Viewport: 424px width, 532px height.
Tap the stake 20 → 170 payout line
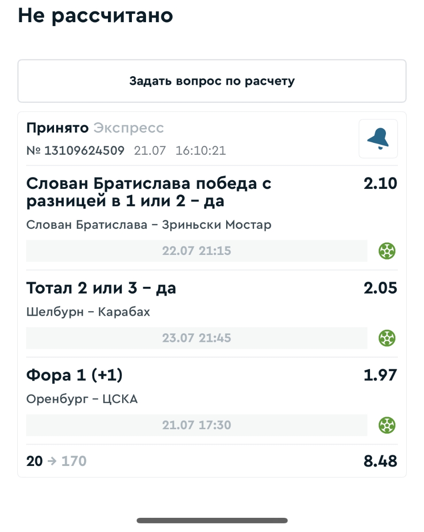pyautogui.click(x=57, y=461)
